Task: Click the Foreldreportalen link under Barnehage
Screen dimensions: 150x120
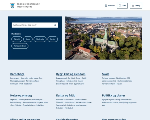Action: [32, 81]
